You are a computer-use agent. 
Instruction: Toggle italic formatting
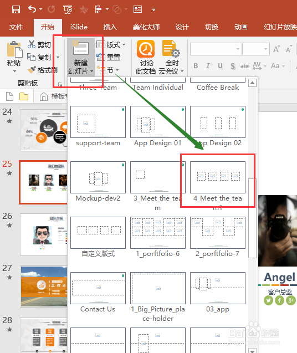coord(208,66)
